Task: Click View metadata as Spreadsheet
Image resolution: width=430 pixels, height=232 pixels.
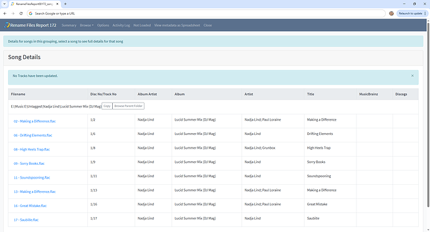Action: [x=177, y=25]
